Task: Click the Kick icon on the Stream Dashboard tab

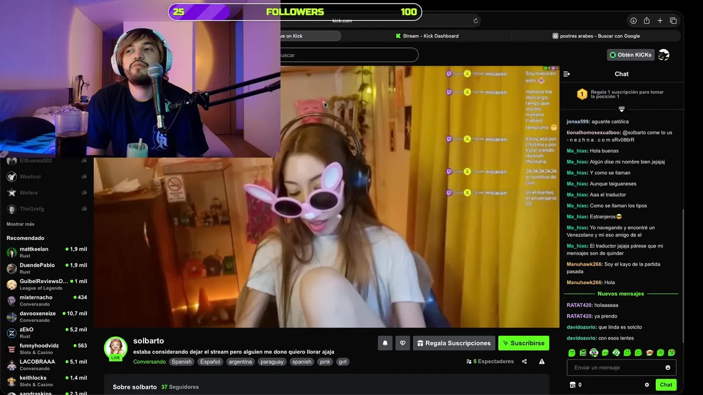Action: tap(398, 36)
